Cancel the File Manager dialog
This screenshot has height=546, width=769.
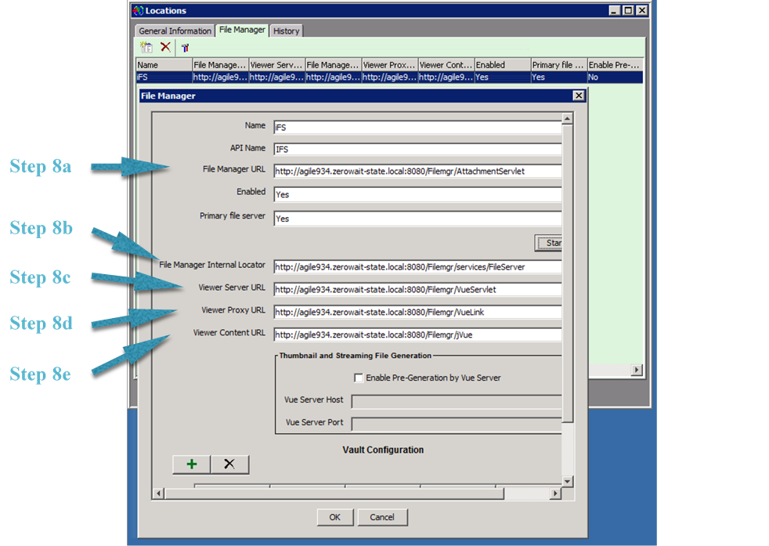382,517
